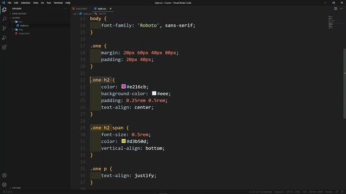The width and height of the screenshot is (346, 194).
Task: Click the Go Live port button in status bar
Action: point(316,192)
